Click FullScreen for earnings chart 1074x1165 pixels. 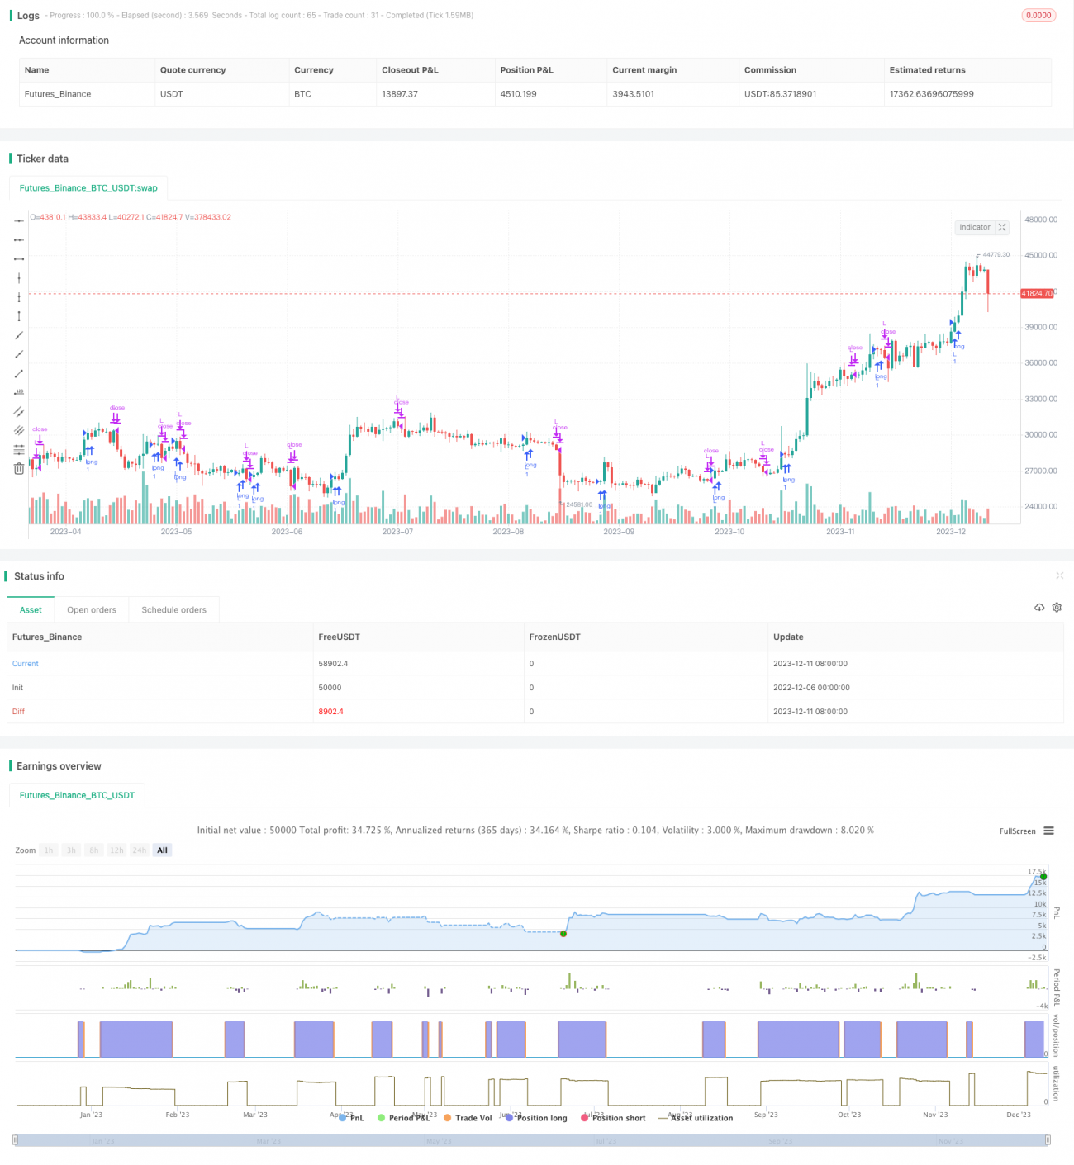[1017, 831]
